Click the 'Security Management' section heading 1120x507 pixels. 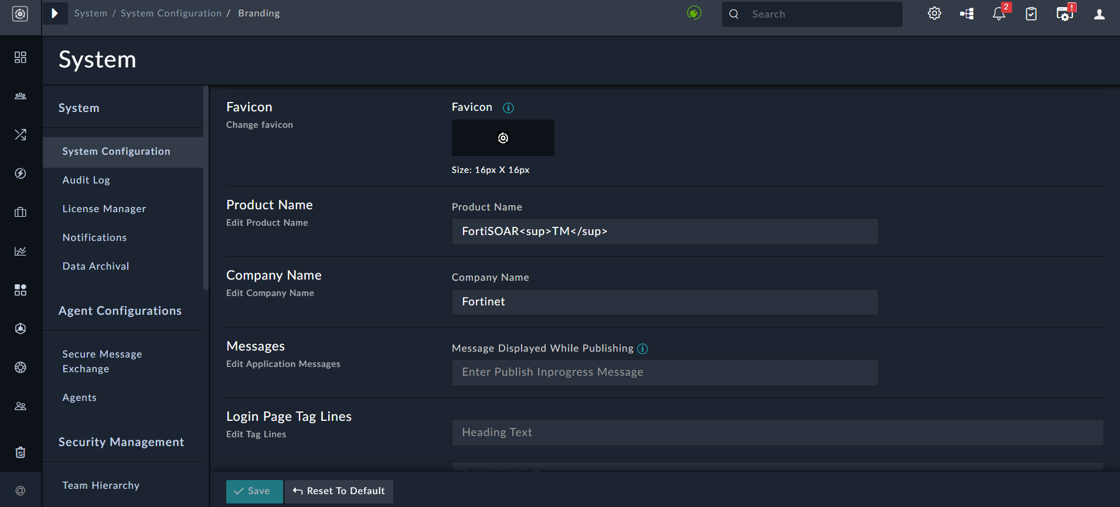click(x=121, y=442)
